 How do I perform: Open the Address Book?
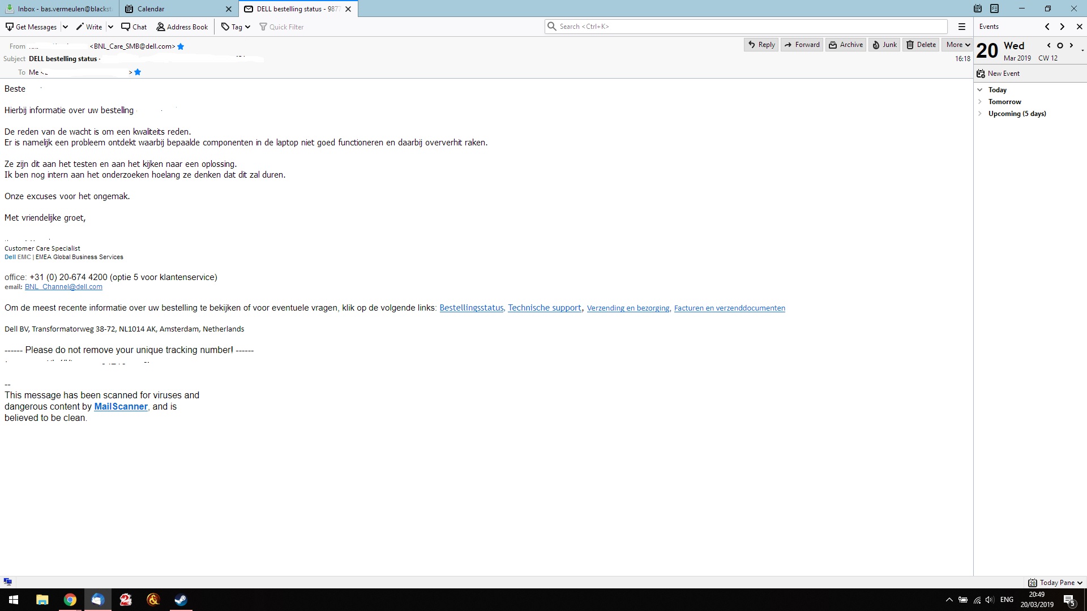tap(182, 27)
